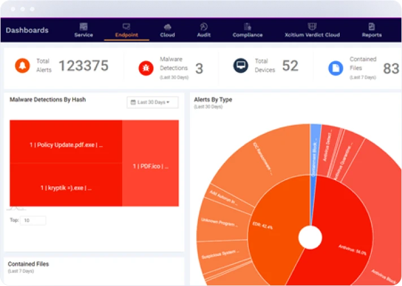Image resolution: width=402 pixels, height=286 pixels.
Task: Click the Xcitium Verdict Cloud icon
Action: [x=312, y=27]
